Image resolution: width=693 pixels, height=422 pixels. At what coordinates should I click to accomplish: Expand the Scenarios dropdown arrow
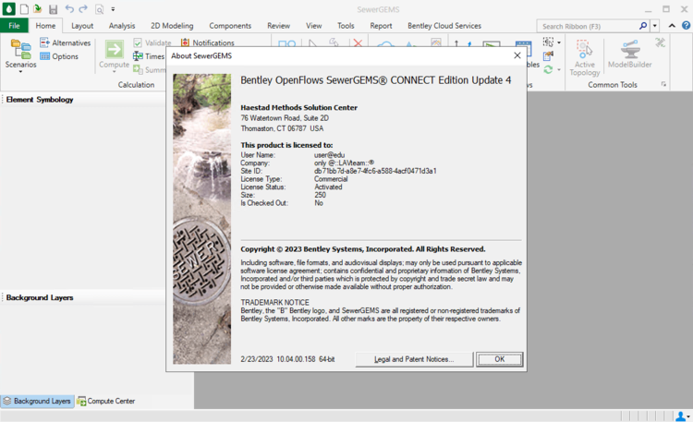tap(20, 72)
